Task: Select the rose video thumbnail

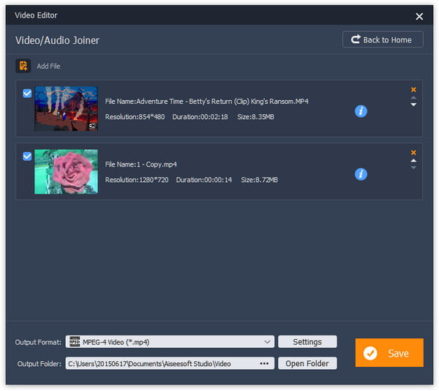Action: pos(66,172)
